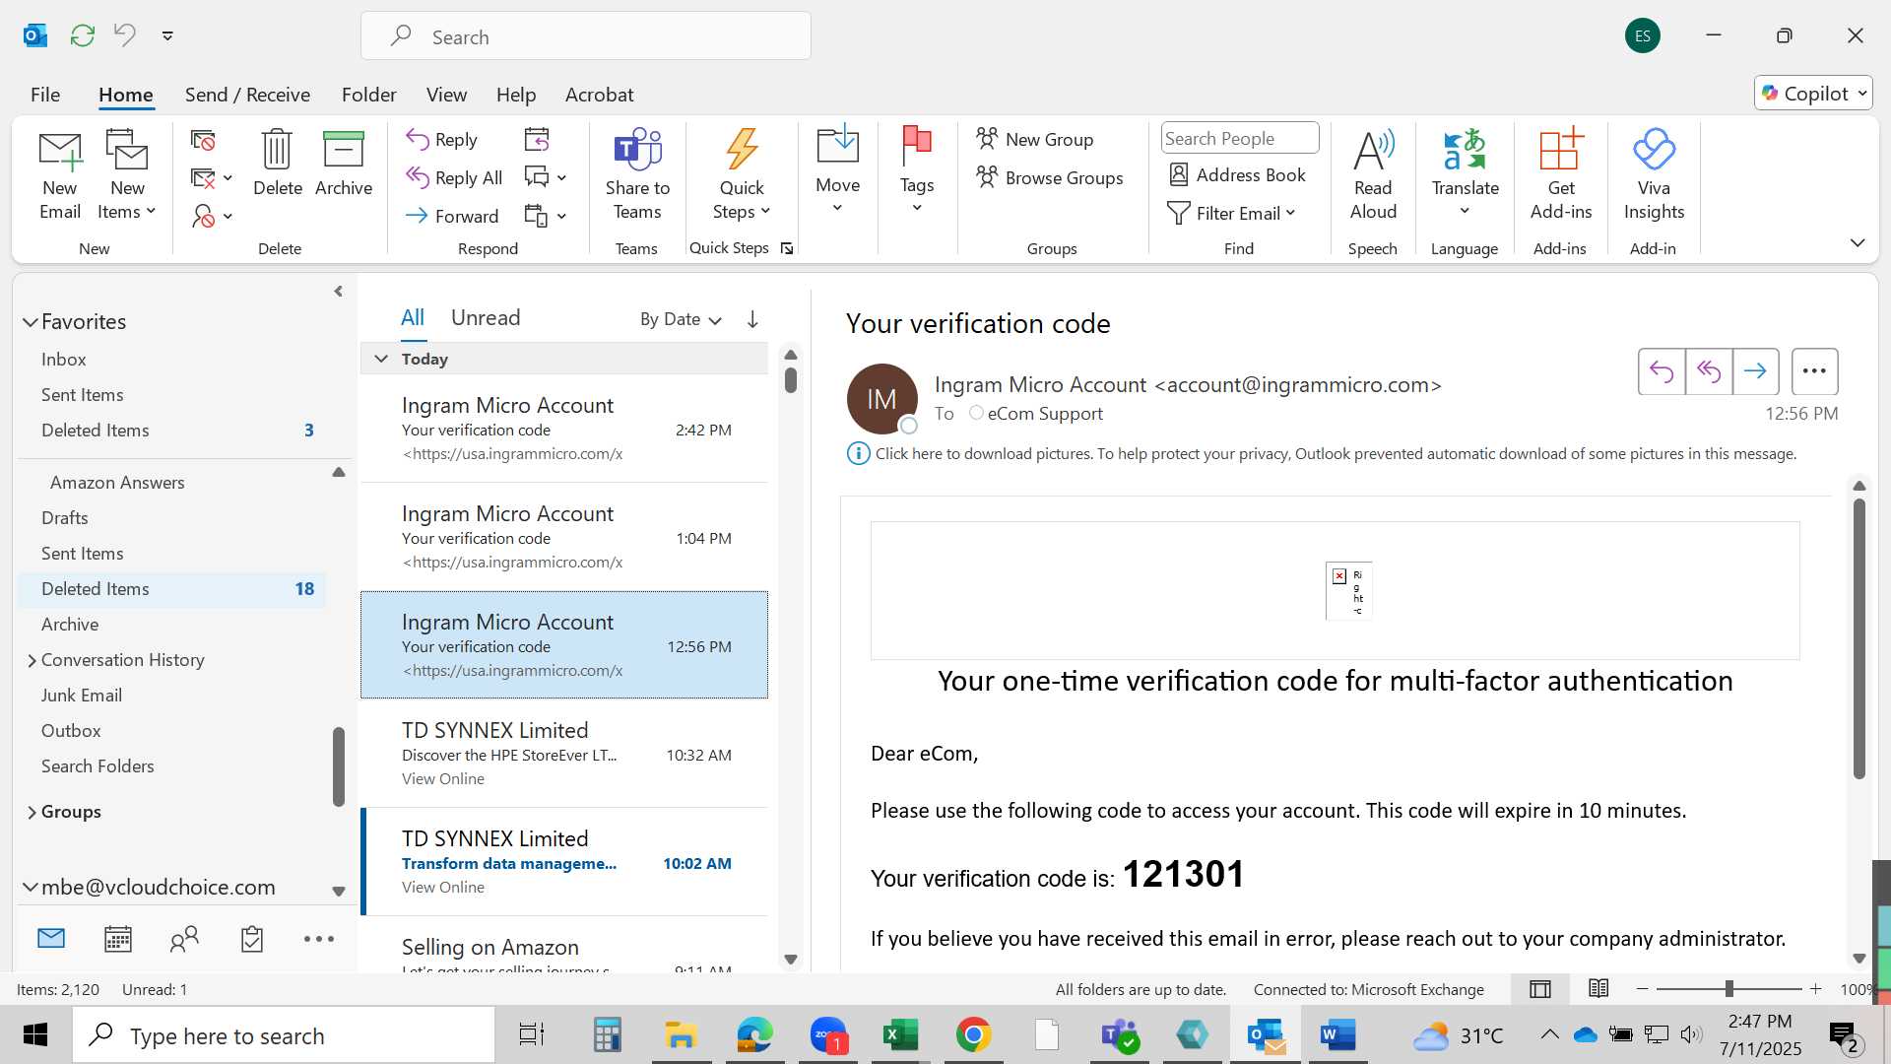The image size is (1891, 1064).
Task: Archive the selected message
Action: 343,164
